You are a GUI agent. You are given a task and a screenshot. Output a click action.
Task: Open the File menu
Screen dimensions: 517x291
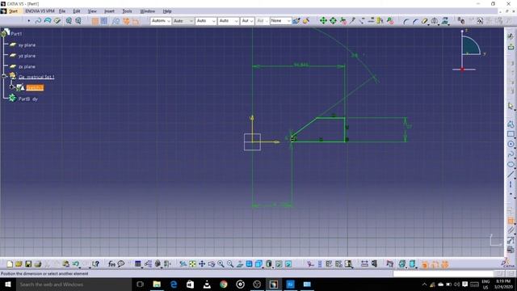[x=62, y=11]
